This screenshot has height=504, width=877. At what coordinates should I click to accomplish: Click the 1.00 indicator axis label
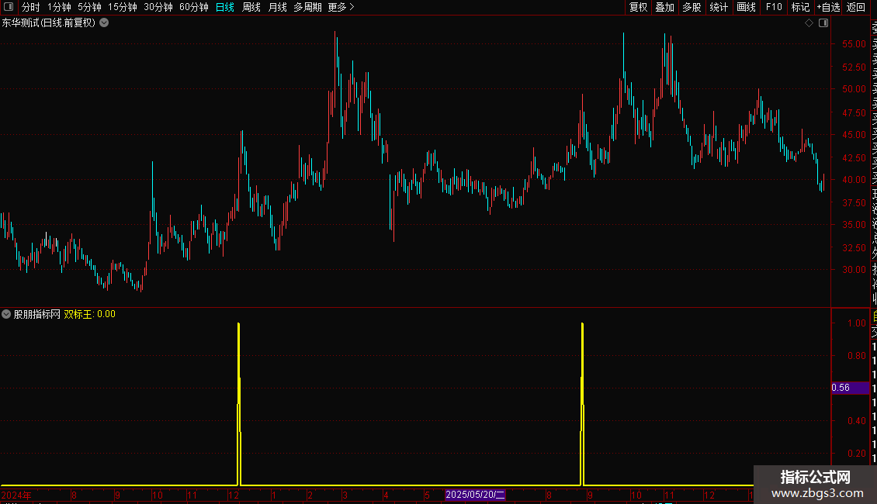pyautogui.click(x=857, y=323)
